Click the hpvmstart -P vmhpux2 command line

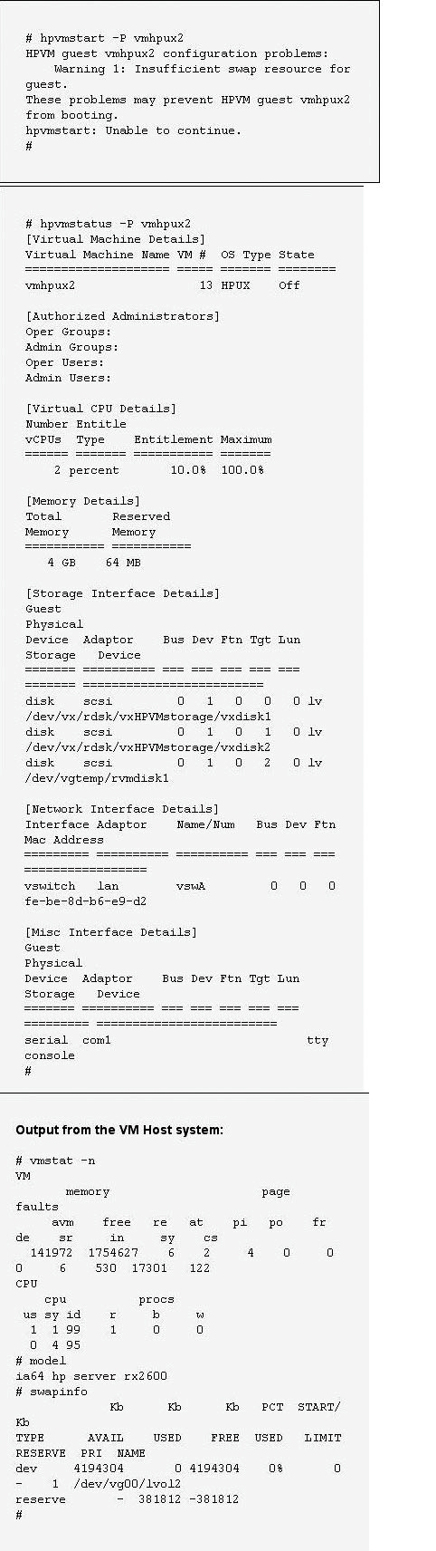tap(104, 38)
